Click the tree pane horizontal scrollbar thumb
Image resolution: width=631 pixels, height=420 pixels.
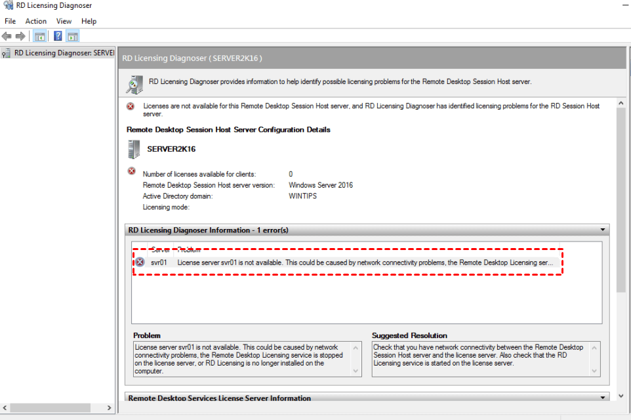(x=51, y=408)
